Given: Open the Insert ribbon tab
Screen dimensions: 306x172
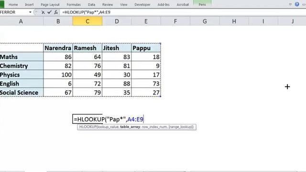Looking at the screenshot, I should pyautogui.click(x=29, y=4).
